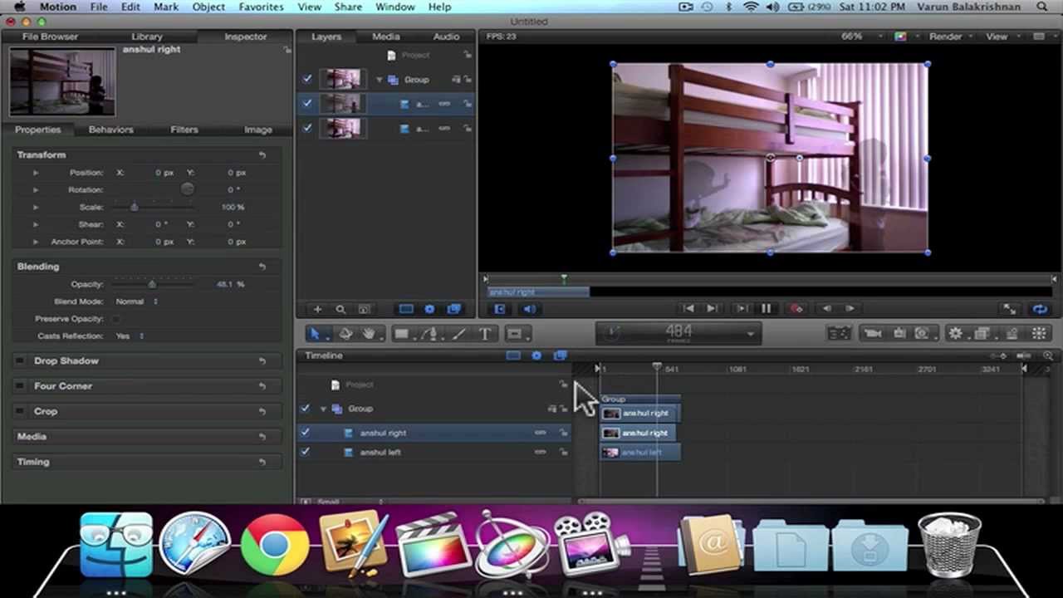
Task: Toggle the audio mute speaker button
Action: click(529, 309)
